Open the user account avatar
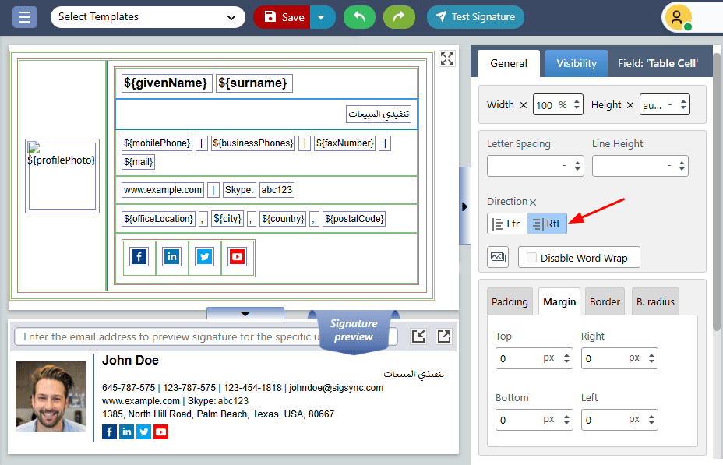Image resolution: width=723 pixels, height=465 pixels. pyautogui.click(x=678, y=17)
